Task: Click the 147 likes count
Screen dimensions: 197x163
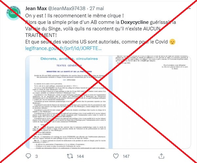Action: pyautogui.click(x=126, y=156)
